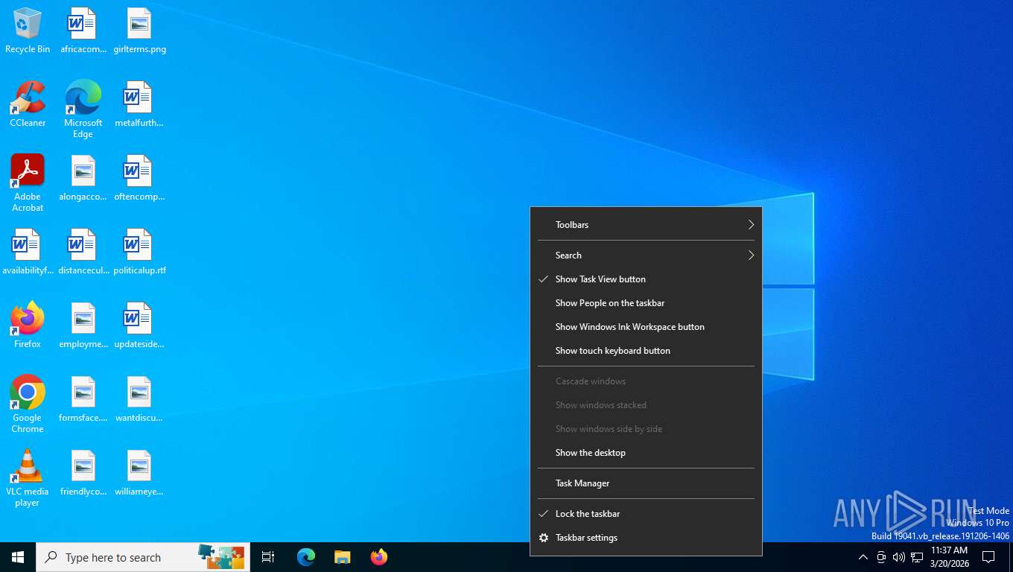
Task: Open the volume control in system tray
Action: (x=899, y=557)
